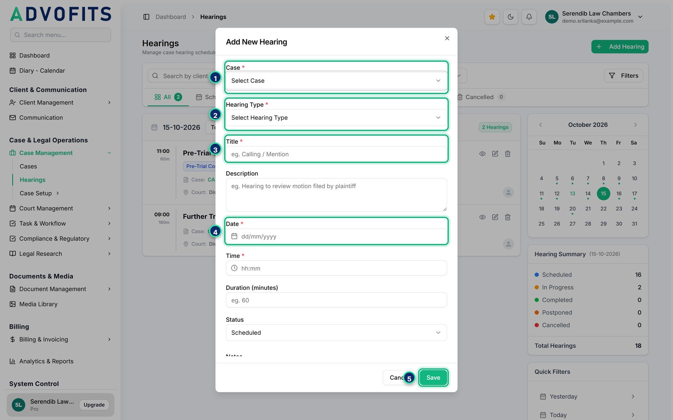Viewport: 673px width, 420px height.
Task: Toggle dark mode moon icon
Action: 511,17
